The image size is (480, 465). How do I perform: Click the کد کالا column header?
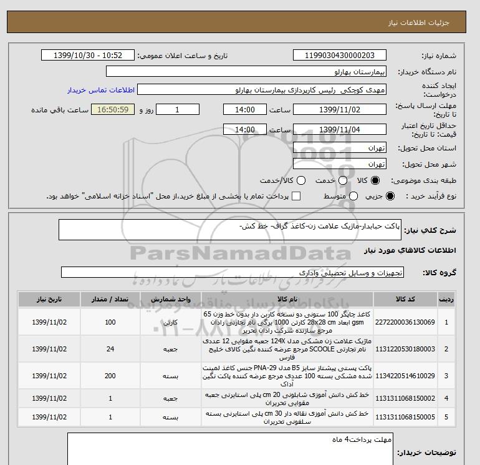[x=405, y=299]
